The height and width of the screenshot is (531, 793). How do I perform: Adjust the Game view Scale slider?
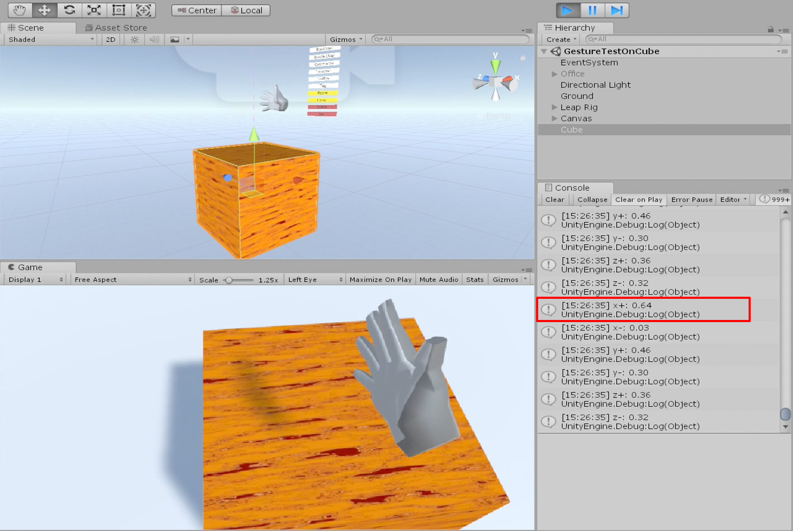(x=229, y=280)
